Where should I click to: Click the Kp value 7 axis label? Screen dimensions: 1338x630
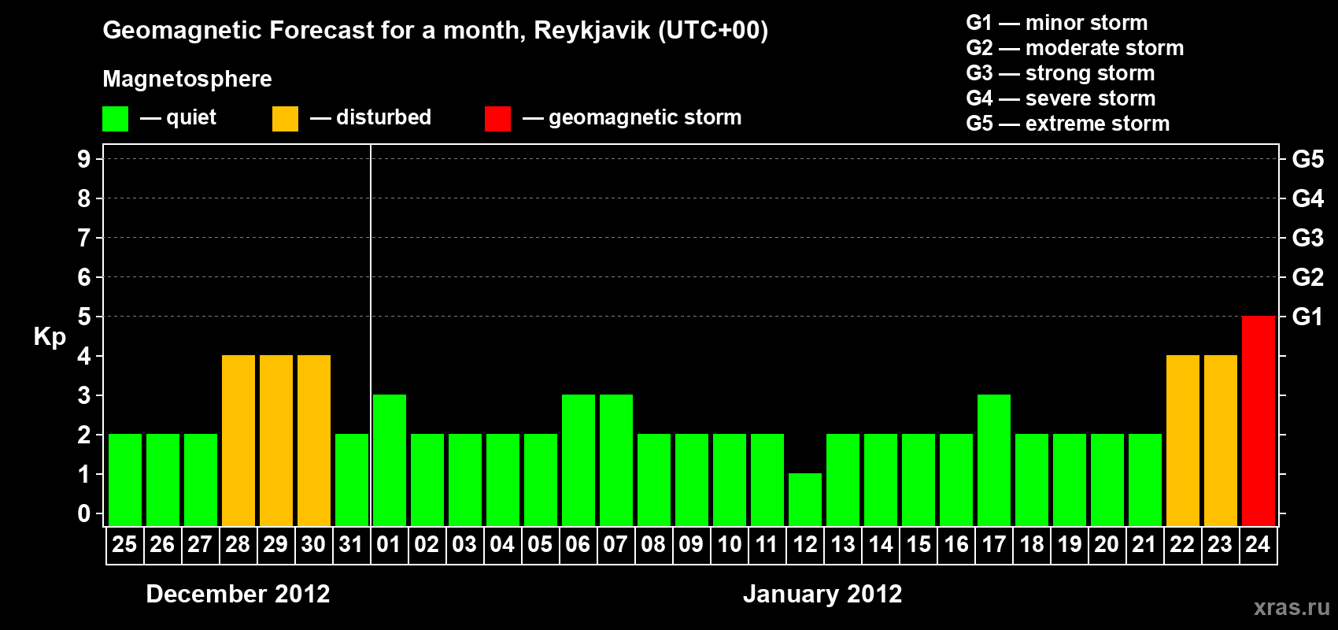(x=84, y=238)
